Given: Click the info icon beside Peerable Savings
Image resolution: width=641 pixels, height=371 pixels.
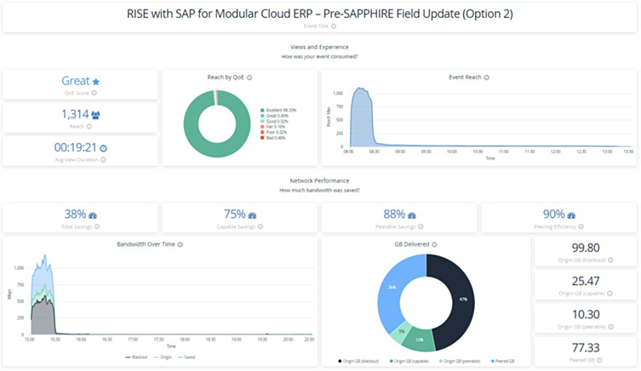Looking at the screenshot, I should tap(421, 226).
